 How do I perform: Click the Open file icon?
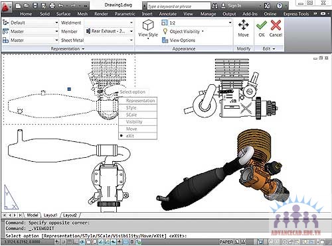click(x=27, y=5)
